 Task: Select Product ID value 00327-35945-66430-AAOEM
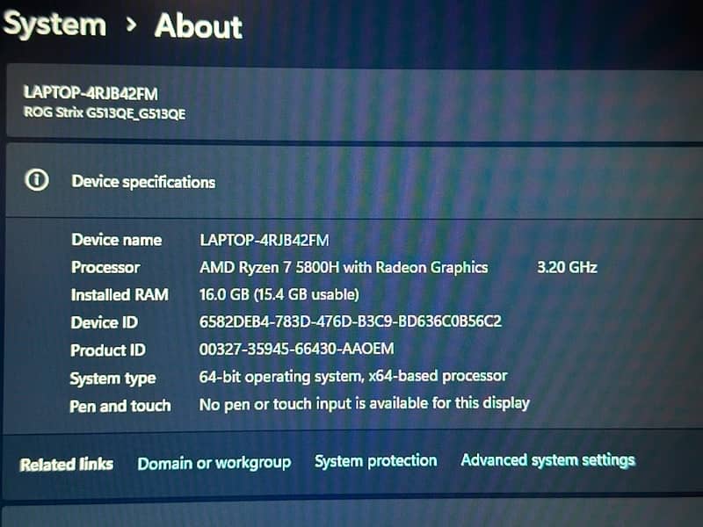[297, 349]
